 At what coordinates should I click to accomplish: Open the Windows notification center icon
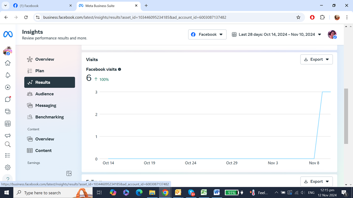coord(344,193)
